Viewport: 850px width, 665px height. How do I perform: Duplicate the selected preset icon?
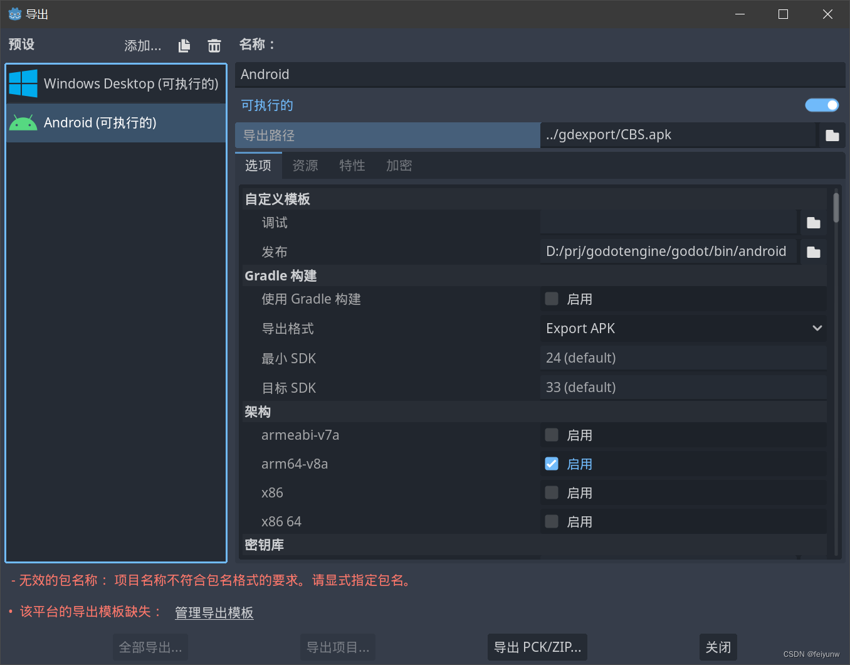pyautogui.click(x=184, y=46)
